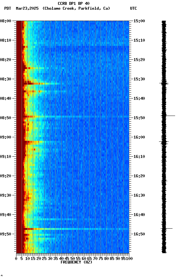This screenshot has height=279, width=178.
Task: Click the 08:30 PDT time label
Action: coord(5,79)
